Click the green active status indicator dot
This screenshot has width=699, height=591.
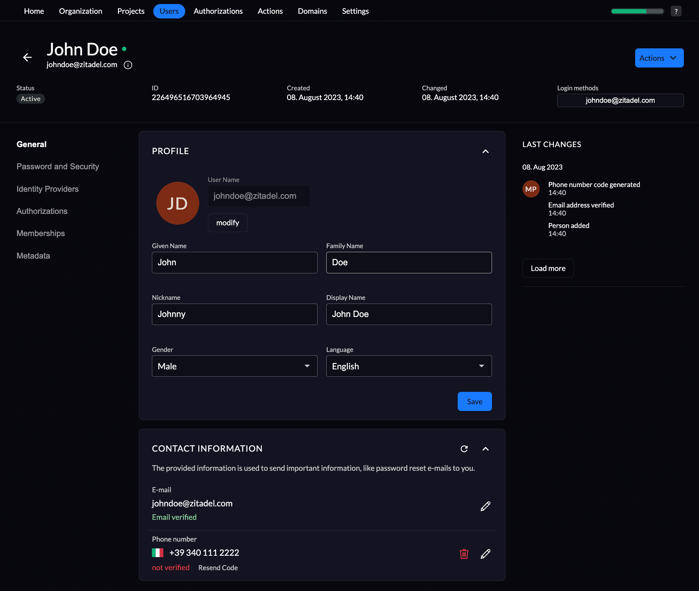click(x=126, y=48)
